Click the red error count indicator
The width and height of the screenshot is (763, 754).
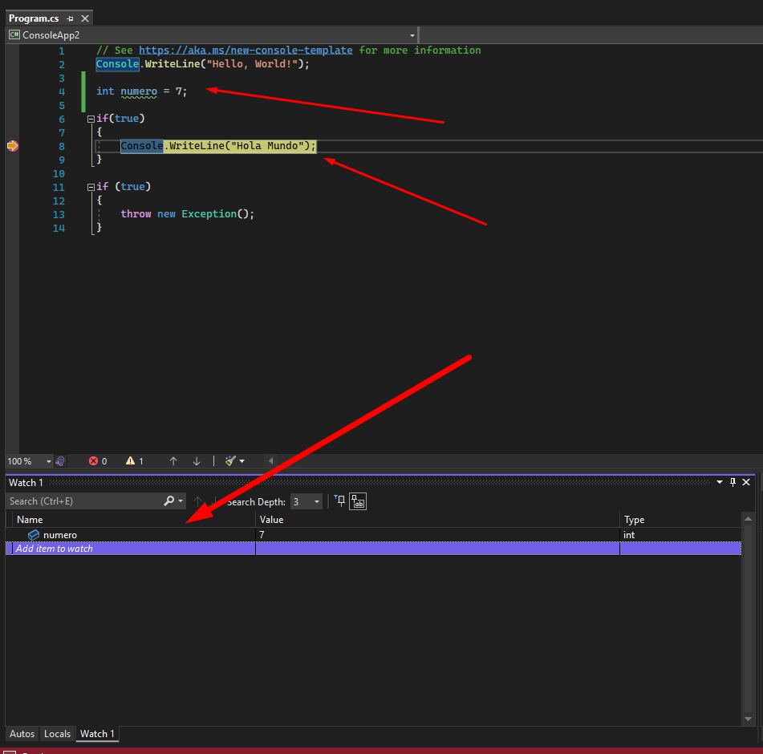[98, 461]
